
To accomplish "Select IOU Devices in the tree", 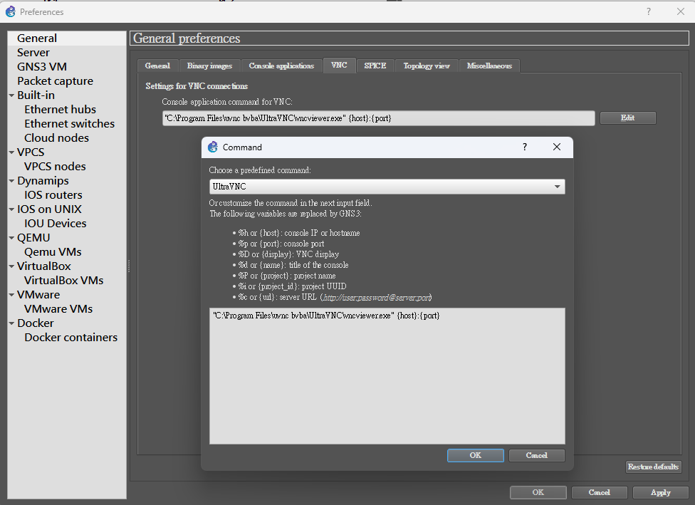I will [x=55, y=224].
